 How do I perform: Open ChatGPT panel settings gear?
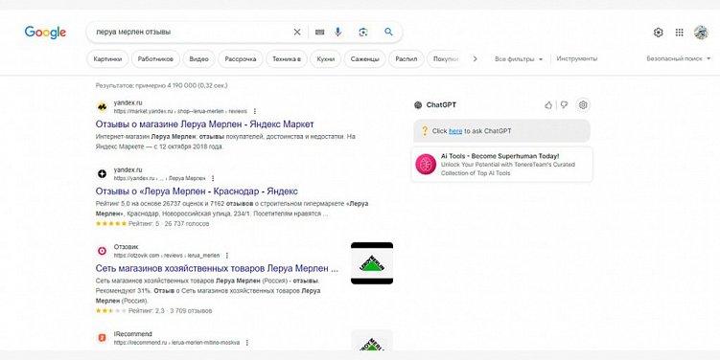click(583, 105)
